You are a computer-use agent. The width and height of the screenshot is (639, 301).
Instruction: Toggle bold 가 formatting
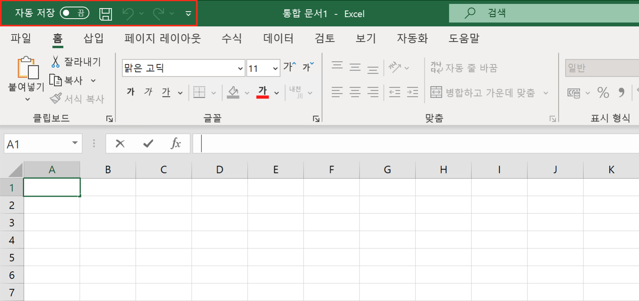pos(131,92)
